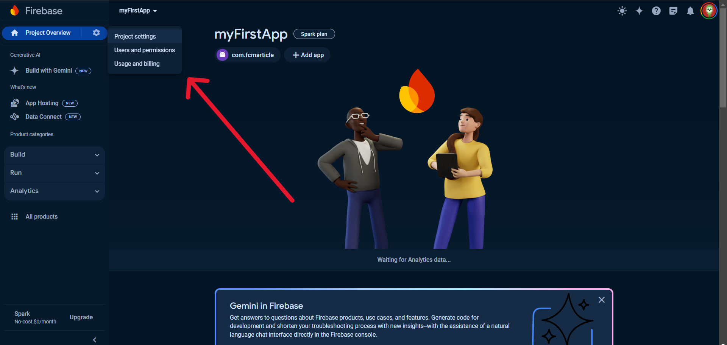Open the notifications bell
This screenshot has height=345, width=727.
coord(690,11)
